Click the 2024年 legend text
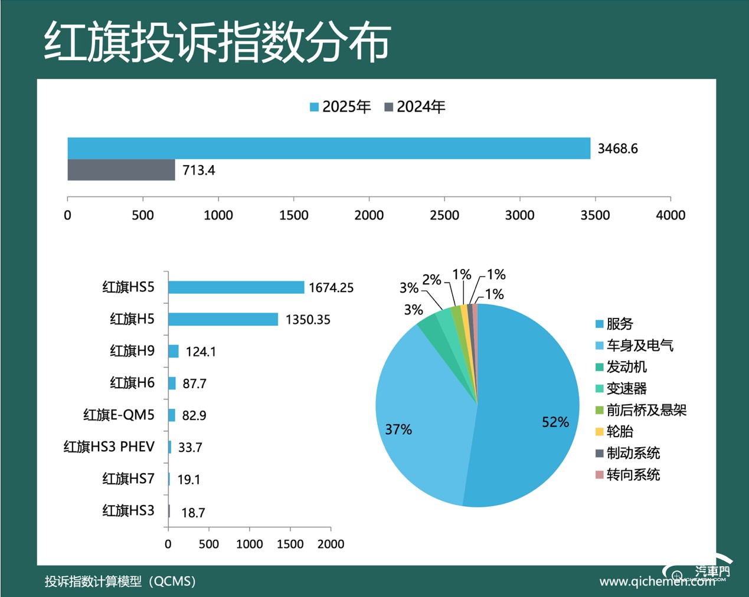The width and height of the screenshot is (749, 597). (421, 107)
